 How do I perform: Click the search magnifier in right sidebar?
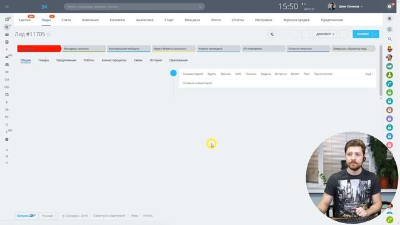coord(389,39)
